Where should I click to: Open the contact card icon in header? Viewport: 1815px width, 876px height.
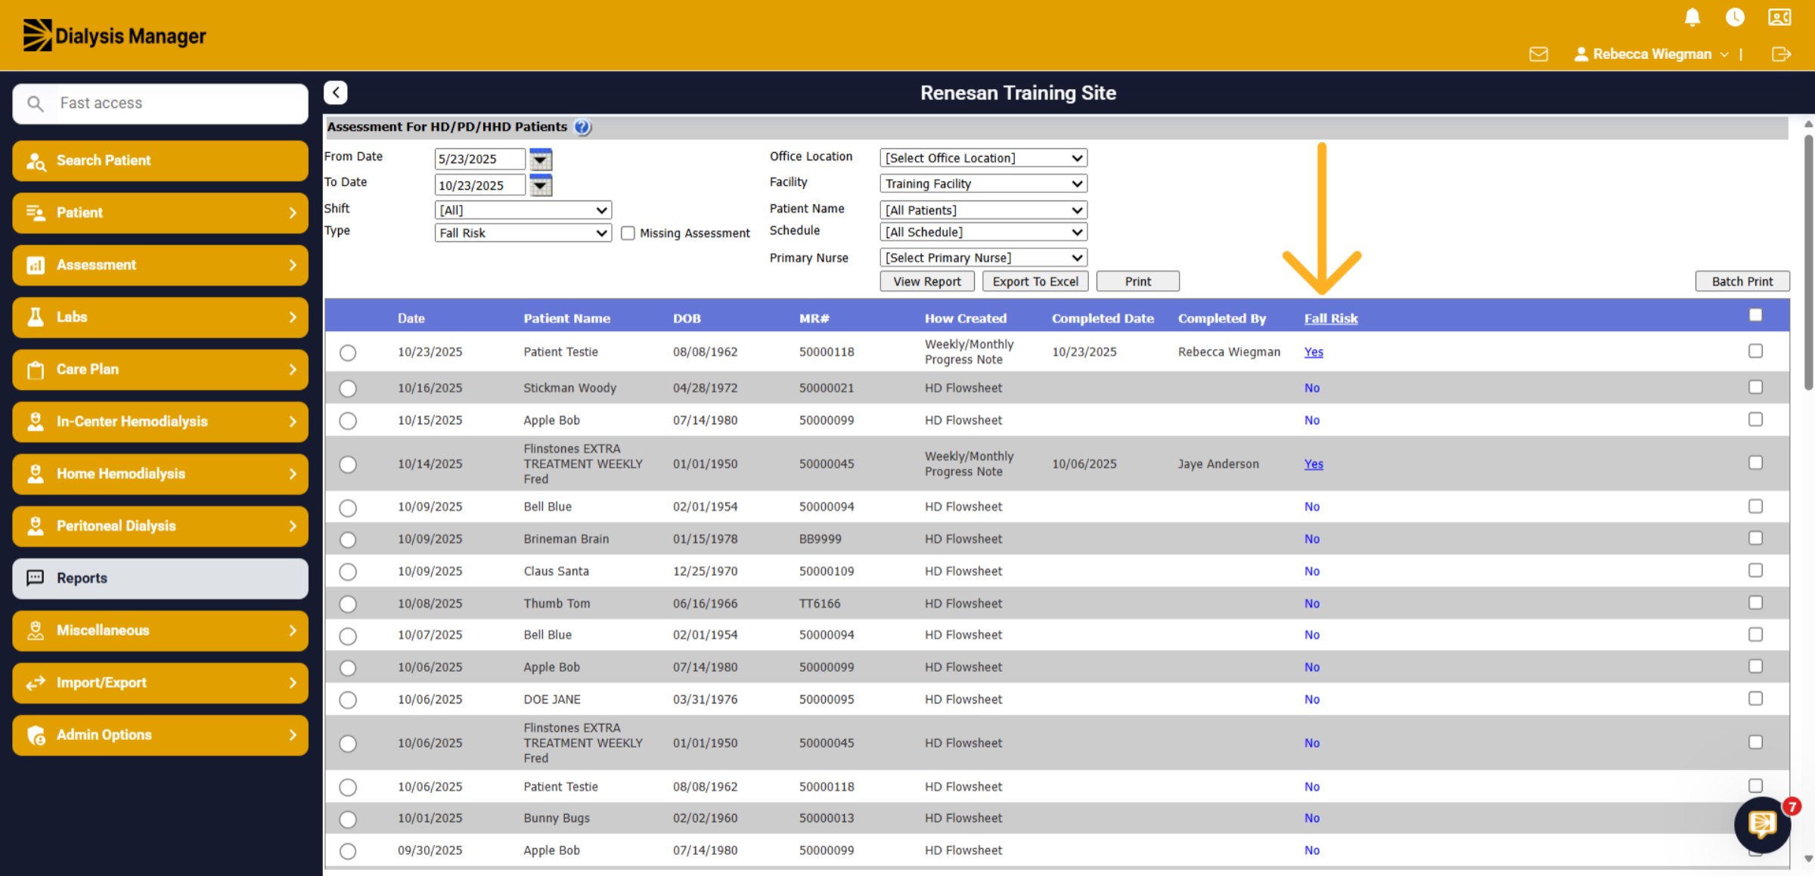[x=1779, y=17]
